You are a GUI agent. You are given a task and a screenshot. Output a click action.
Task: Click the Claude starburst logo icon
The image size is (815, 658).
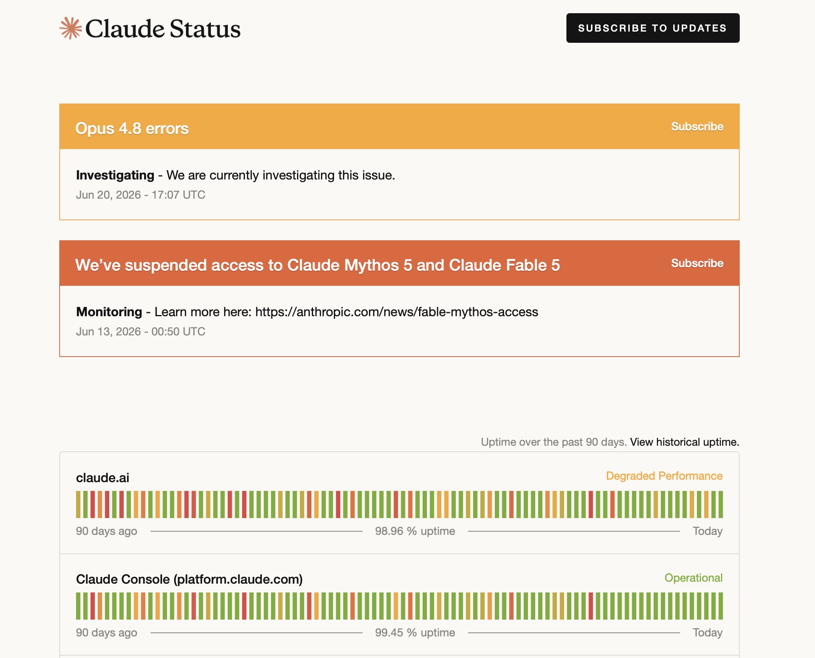tap(71, 28)
